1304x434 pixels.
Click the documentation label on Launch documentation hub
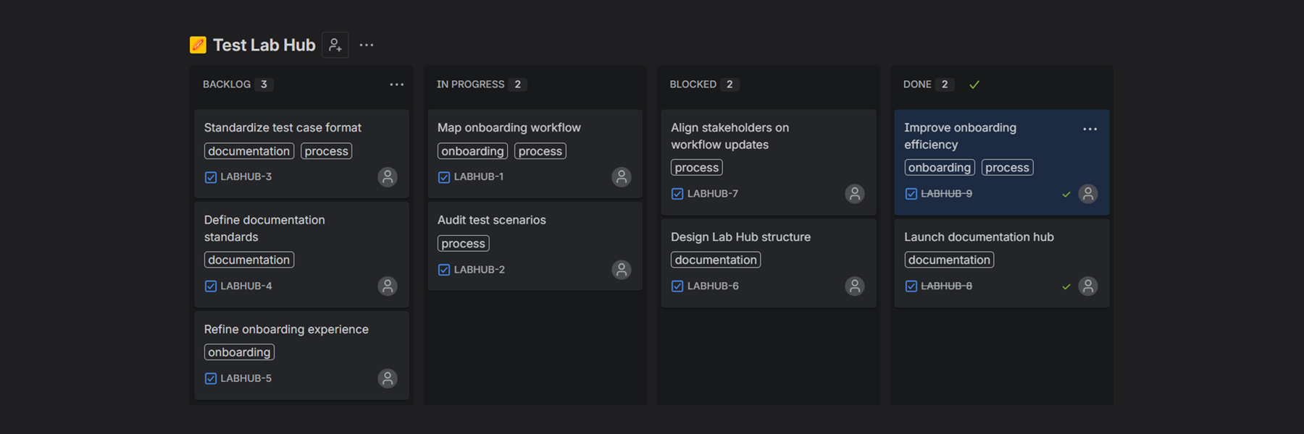click(x=948, y=260)
